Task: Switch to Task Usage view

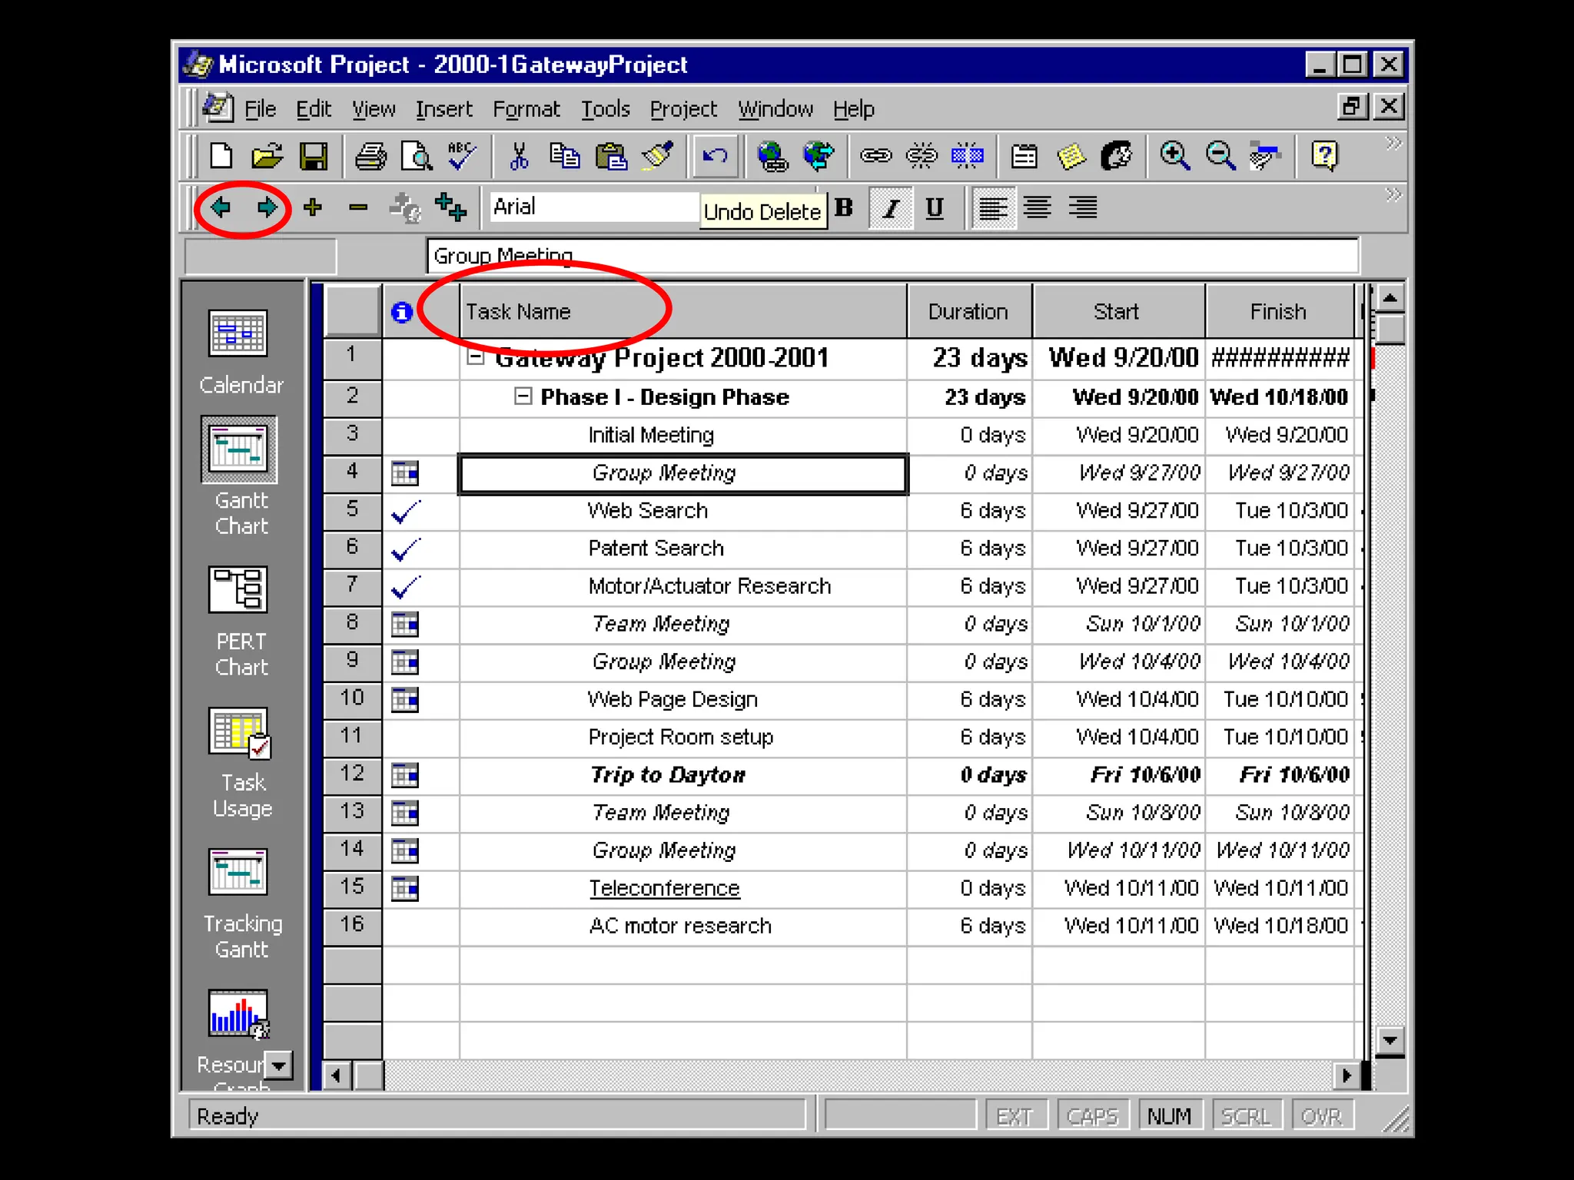Action: coord(239,732)
